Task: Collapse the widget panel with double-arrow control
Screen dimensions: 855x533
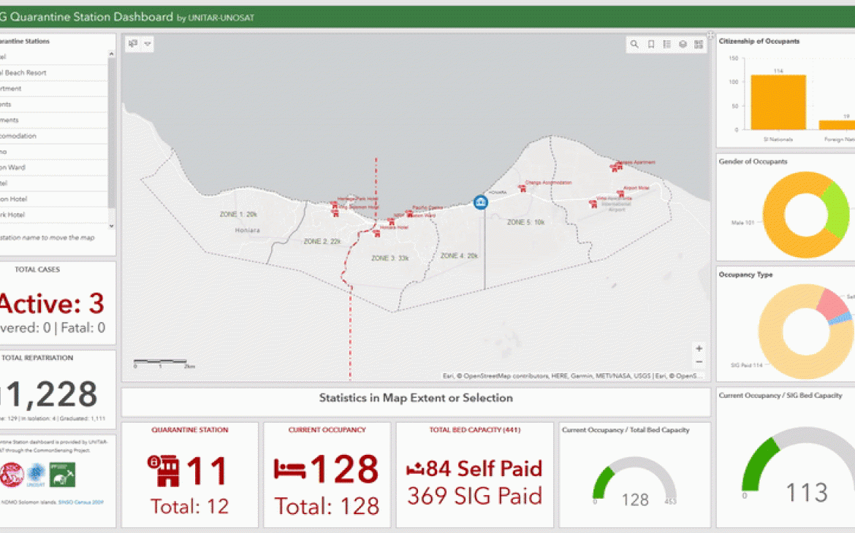Action: 710,34
